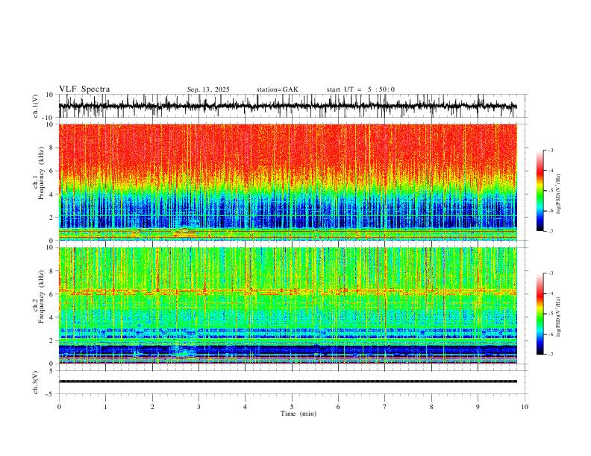
Task: Click the "9" tick label on Time axis
Action: [x=478, y=407]
